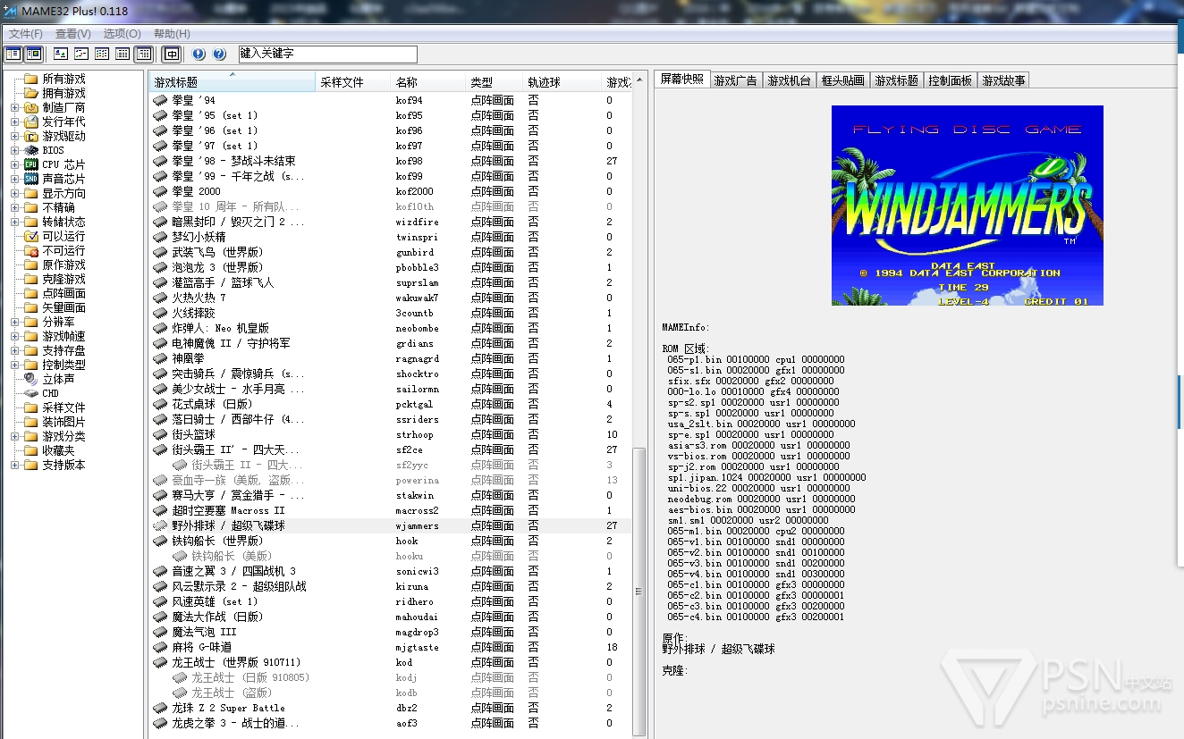
Task: Sort by the 游戏标题 column header
Action: 233,81
